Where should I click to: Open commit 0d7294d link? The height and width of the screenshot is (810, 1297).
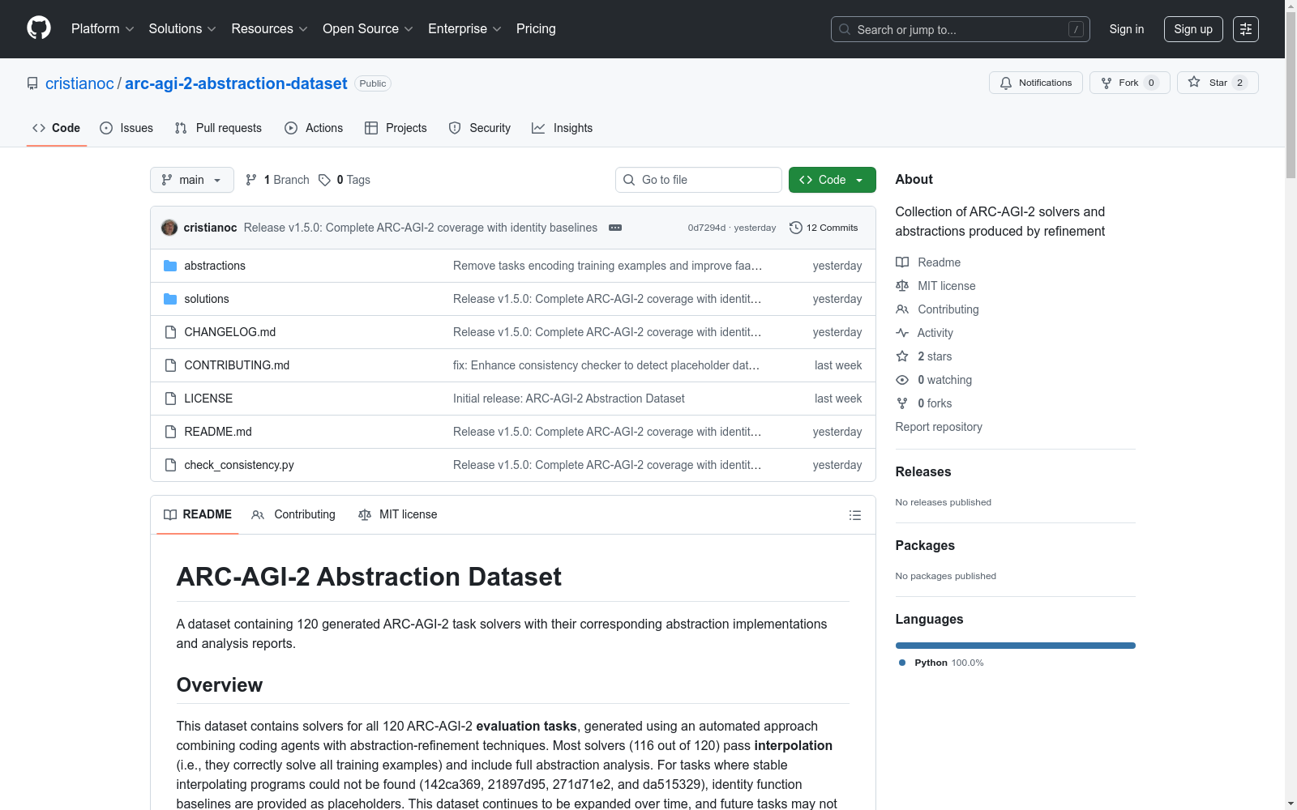(x=707, y=228)
